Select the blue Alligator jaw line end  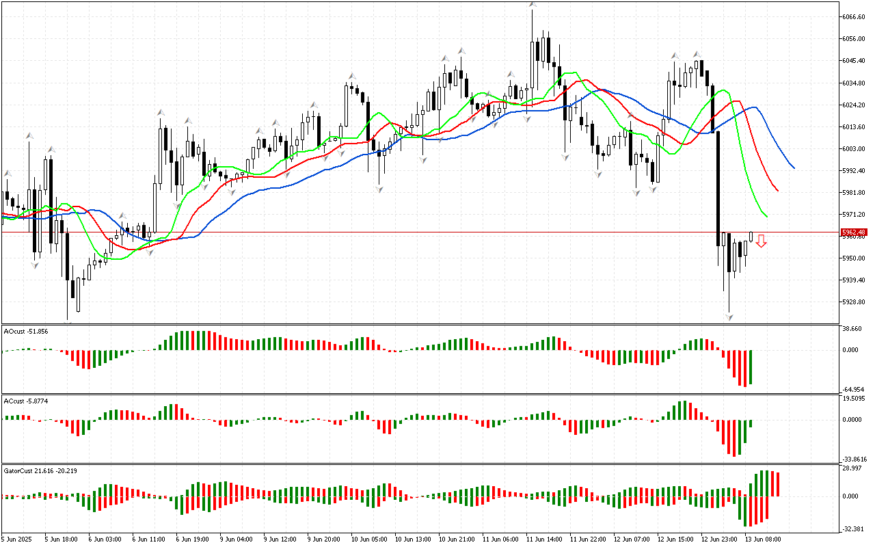(794, 168)
